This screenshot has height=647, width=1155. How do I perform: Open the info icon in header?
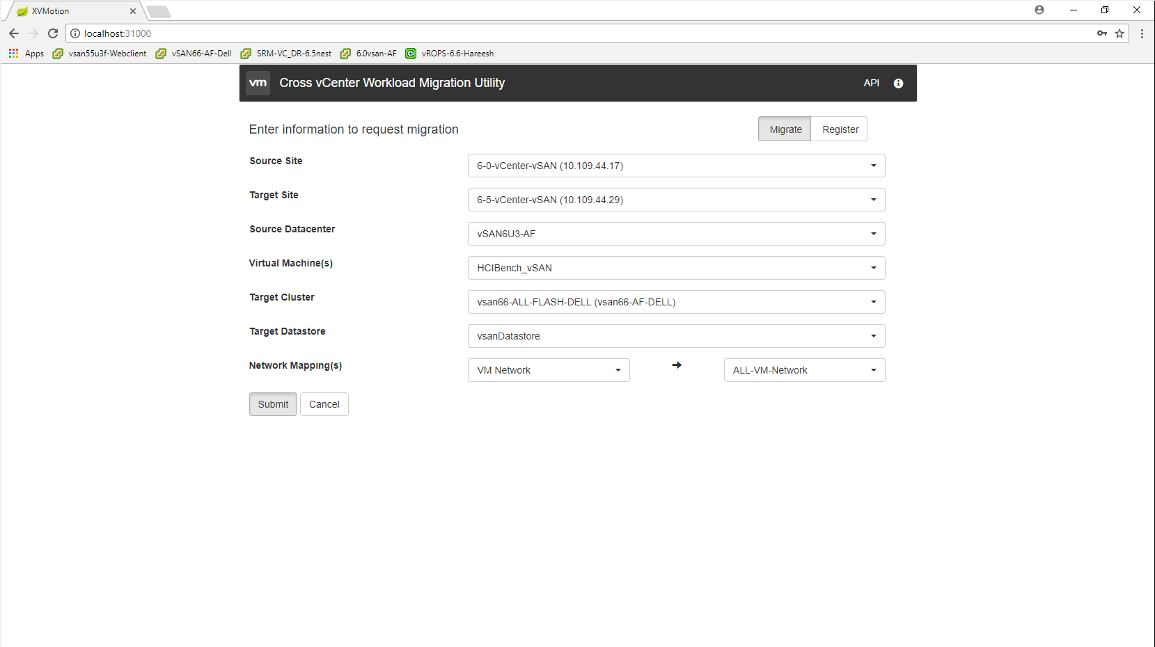click(898, 83)
